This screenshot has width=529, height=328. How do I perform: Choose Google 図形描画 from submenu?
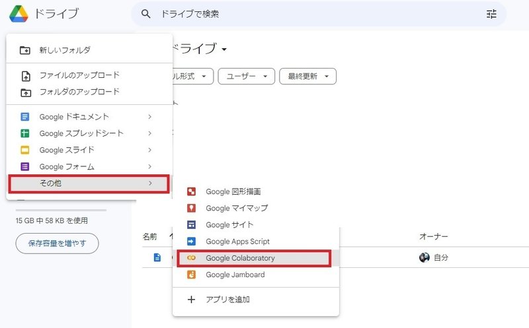(256, 191)
